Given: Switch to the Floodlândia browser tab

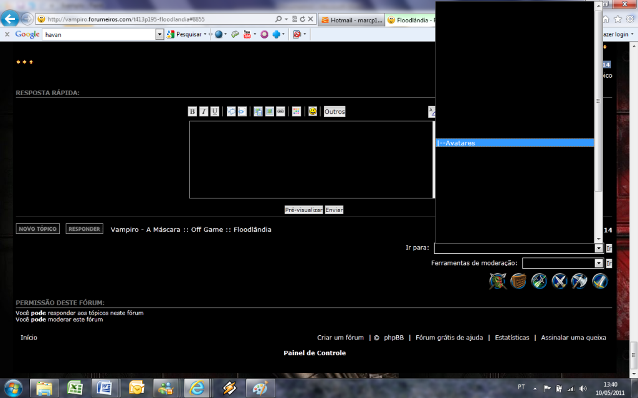Looking at the screenshot, I should tap(410, 20).
